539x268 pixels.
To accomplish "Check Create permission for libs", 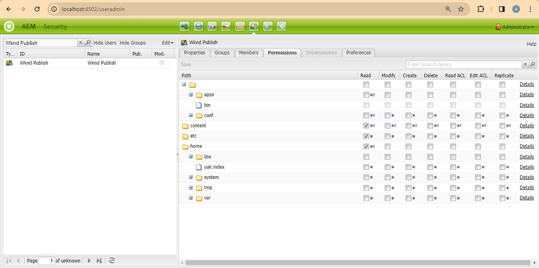I will click(x=408, y=157).
